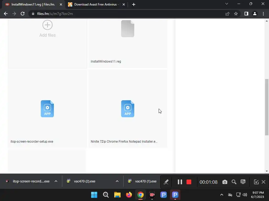Open the InstallWindows11.reg file thumbnail
Screen dimensions: 269x201
tap(128, 29)
